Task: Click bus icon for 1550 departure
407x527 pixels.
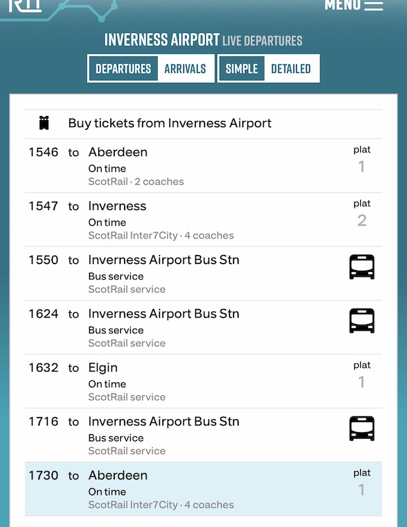Action: pos(361,267)
